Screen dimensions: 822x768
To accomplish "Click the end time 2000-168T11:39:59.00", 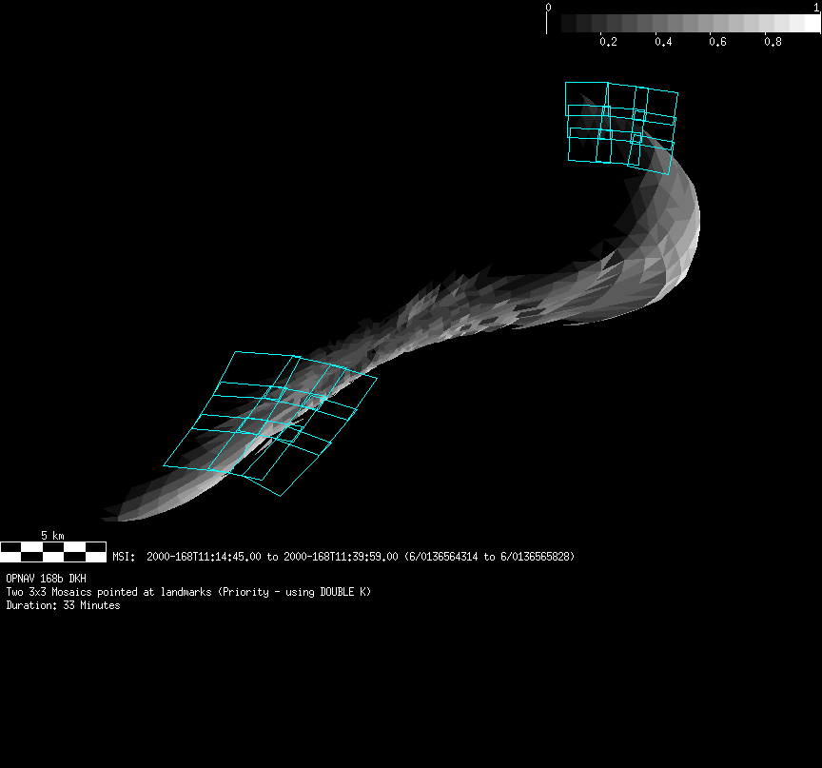I will click(x=341, y=557).
